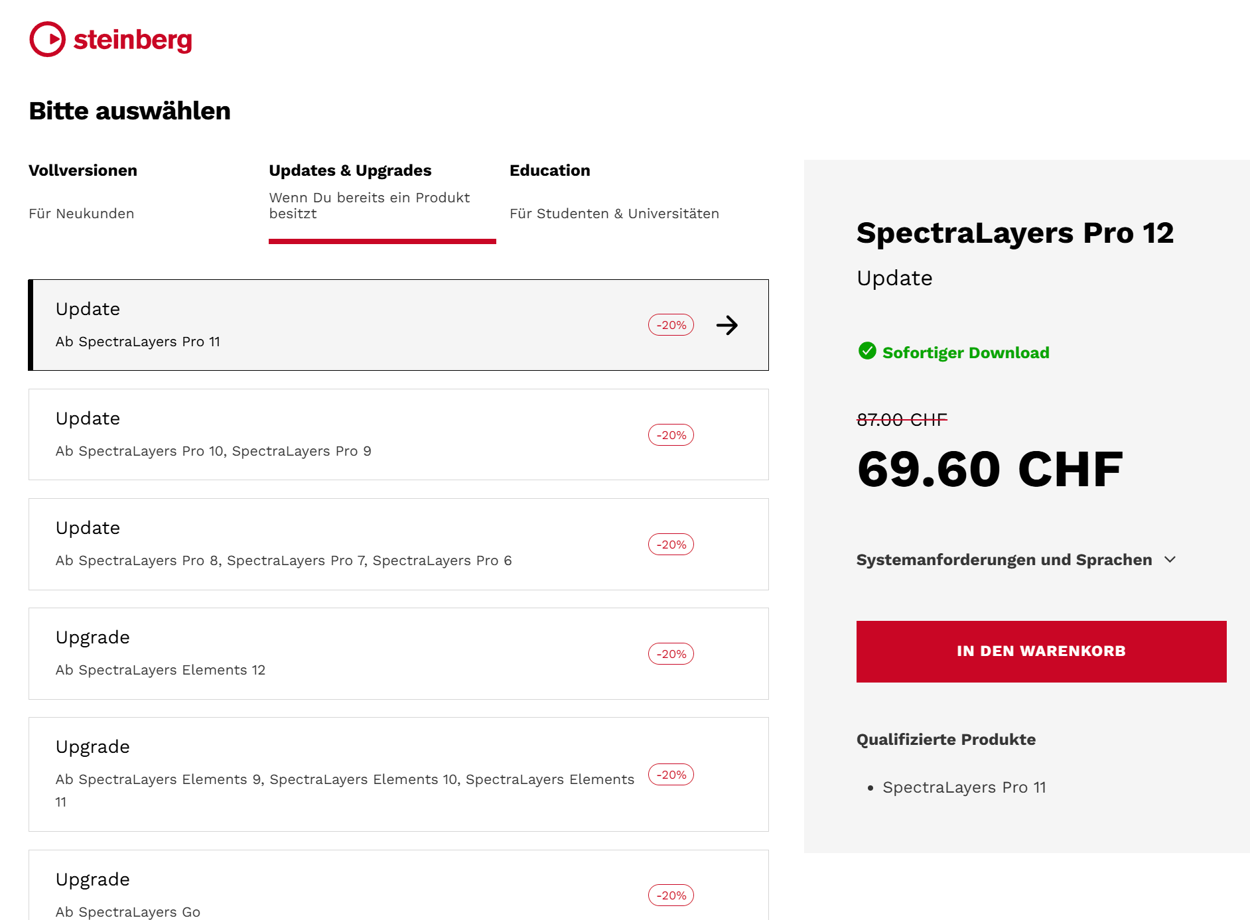This screenshot has width=1250, height=920.
Task: Click the -20% badge on Pro 10 update
Action: pos(671,435)
